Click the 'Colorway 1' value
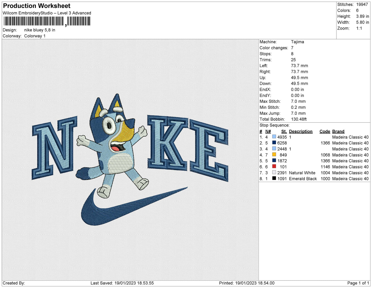The width and height of the screenshot is (372, 288). (35, 36)
